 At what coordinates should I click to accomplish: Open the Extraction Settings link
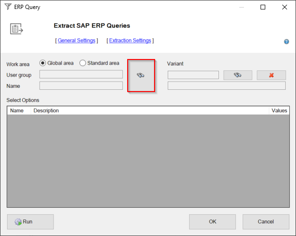coord(130,41)
